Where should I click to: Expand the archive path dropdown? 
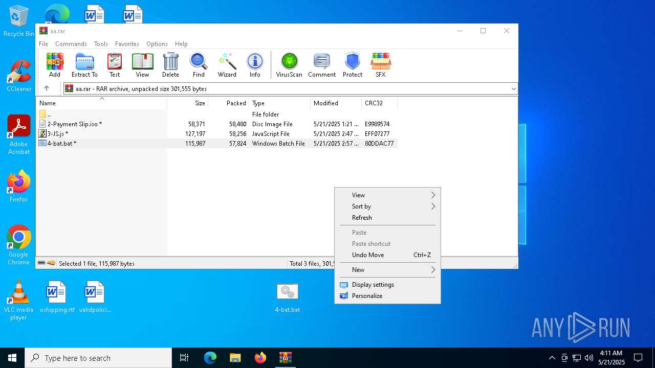pos(513,89)
